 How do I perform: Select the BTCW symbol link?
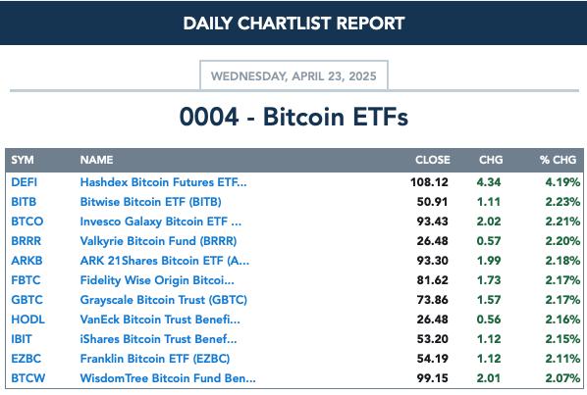(28, 378)
